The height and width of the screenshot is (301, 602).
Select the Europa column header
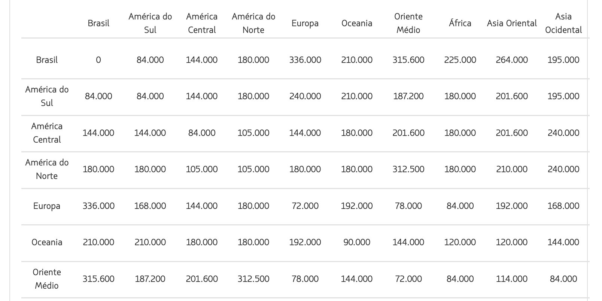point(305,23)
